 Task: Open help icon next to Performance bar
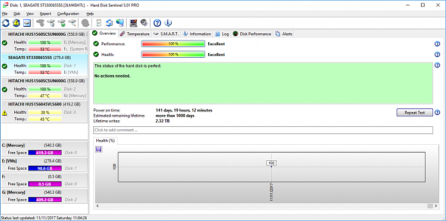pos(438,44)
